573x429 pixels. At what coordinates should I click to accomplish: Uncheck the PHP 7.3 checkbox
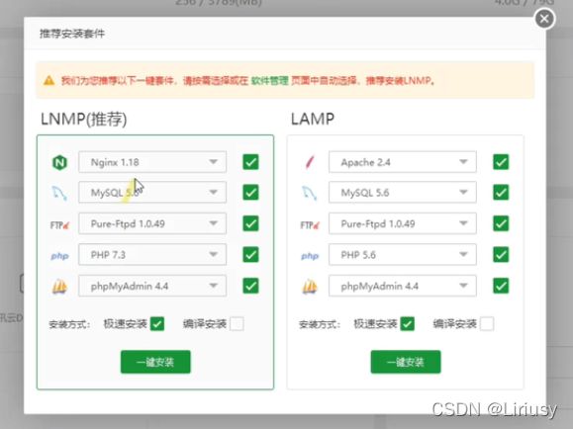point(250,254)
